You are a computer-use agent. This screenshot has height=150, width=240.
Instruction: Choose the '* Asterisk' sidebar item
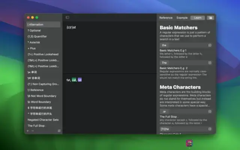[x=43, y=42]
